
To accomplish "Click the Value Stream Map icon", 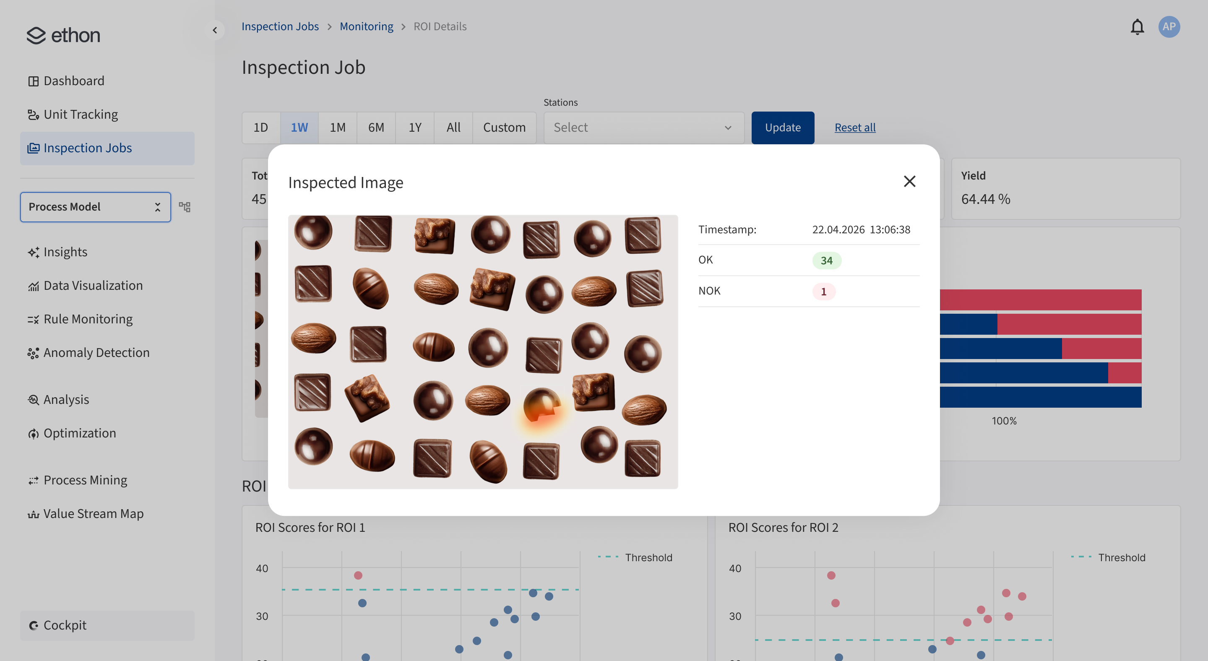I will point(33,513).
